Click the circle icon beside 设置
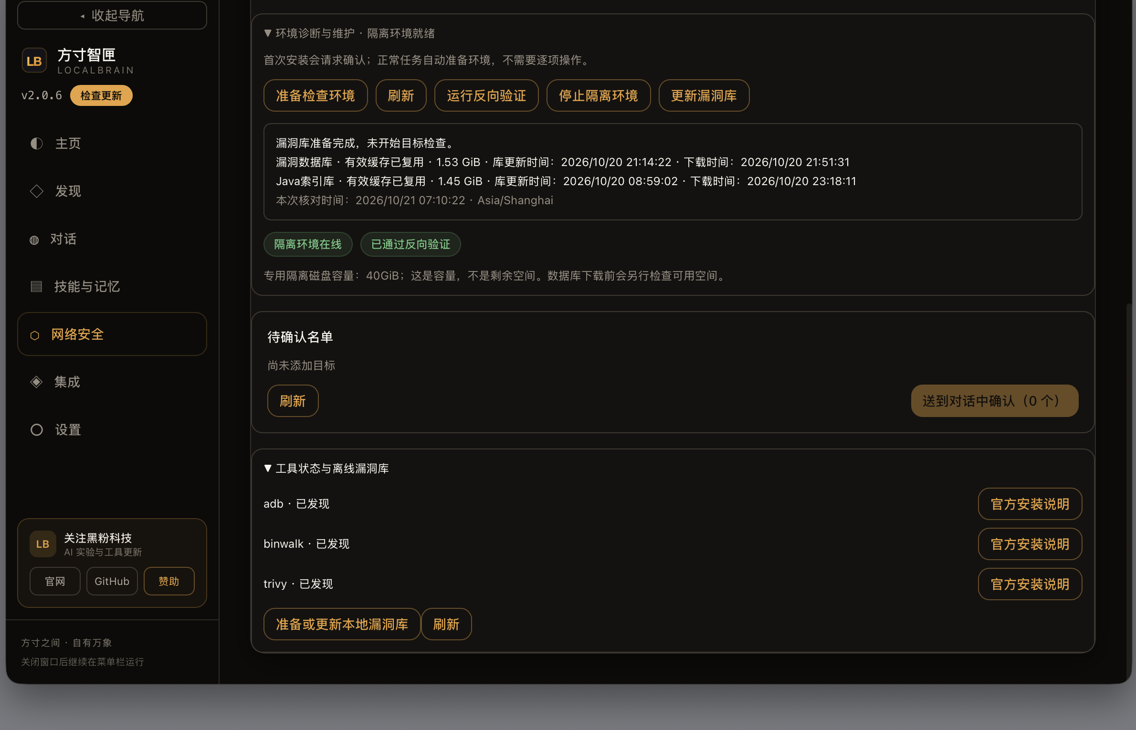This screenshot has width=1136, height=730. point(36,430)
